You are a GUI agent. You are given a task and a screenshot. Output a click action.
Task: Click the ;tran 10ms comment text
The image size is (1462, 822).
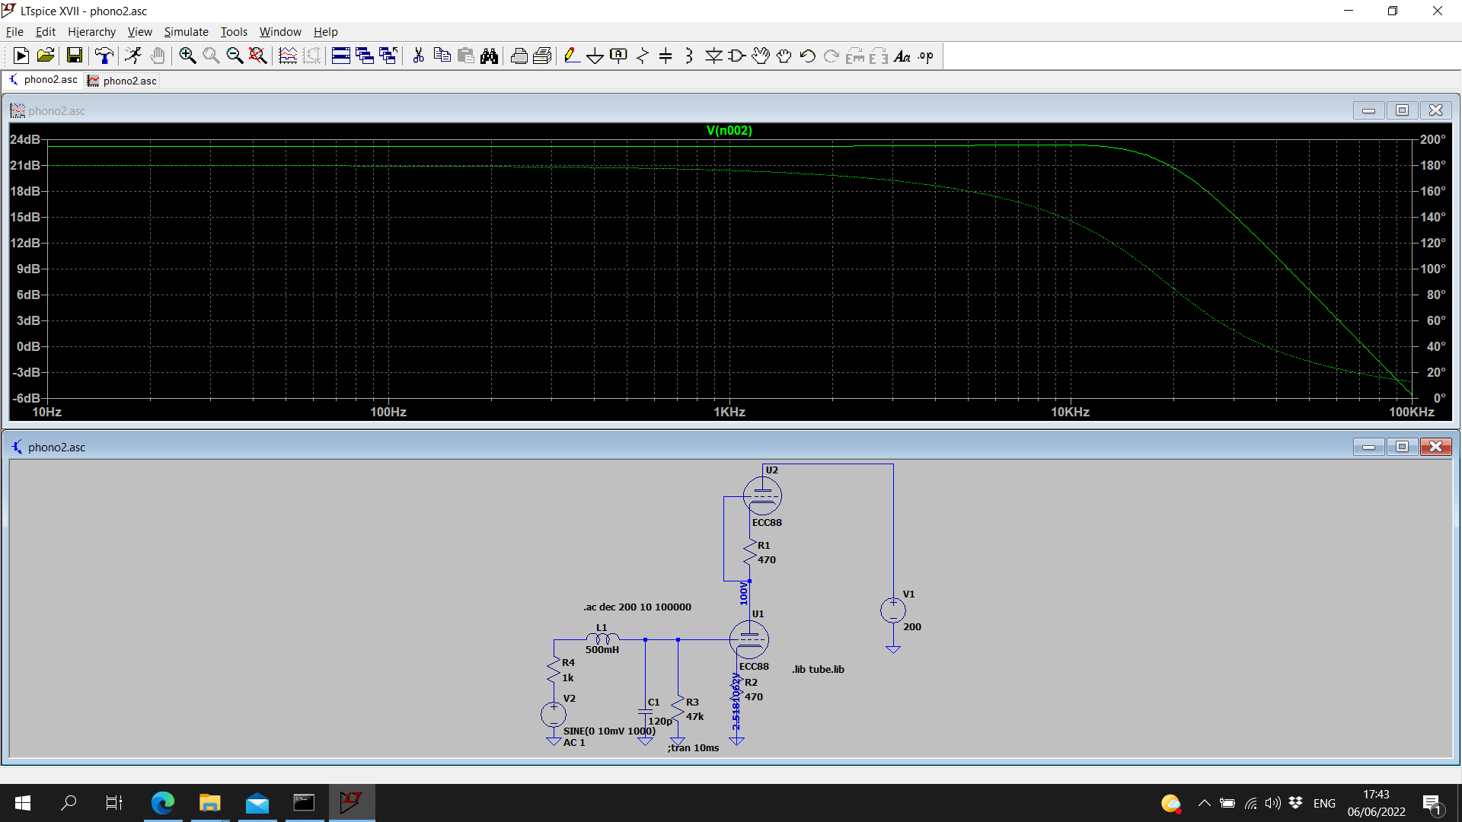pos(693,747)
